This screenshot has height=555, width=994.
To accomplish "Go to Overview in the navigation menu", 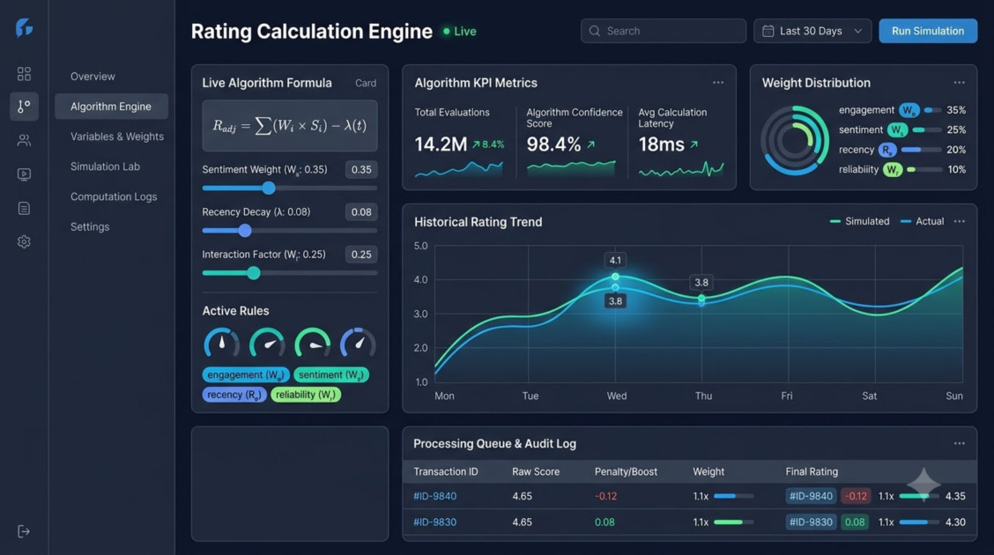I will point(93,76).
